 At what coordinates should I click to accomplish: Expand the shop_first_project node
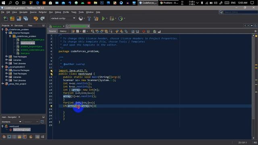pyautogui.click(x=2, y=83)
